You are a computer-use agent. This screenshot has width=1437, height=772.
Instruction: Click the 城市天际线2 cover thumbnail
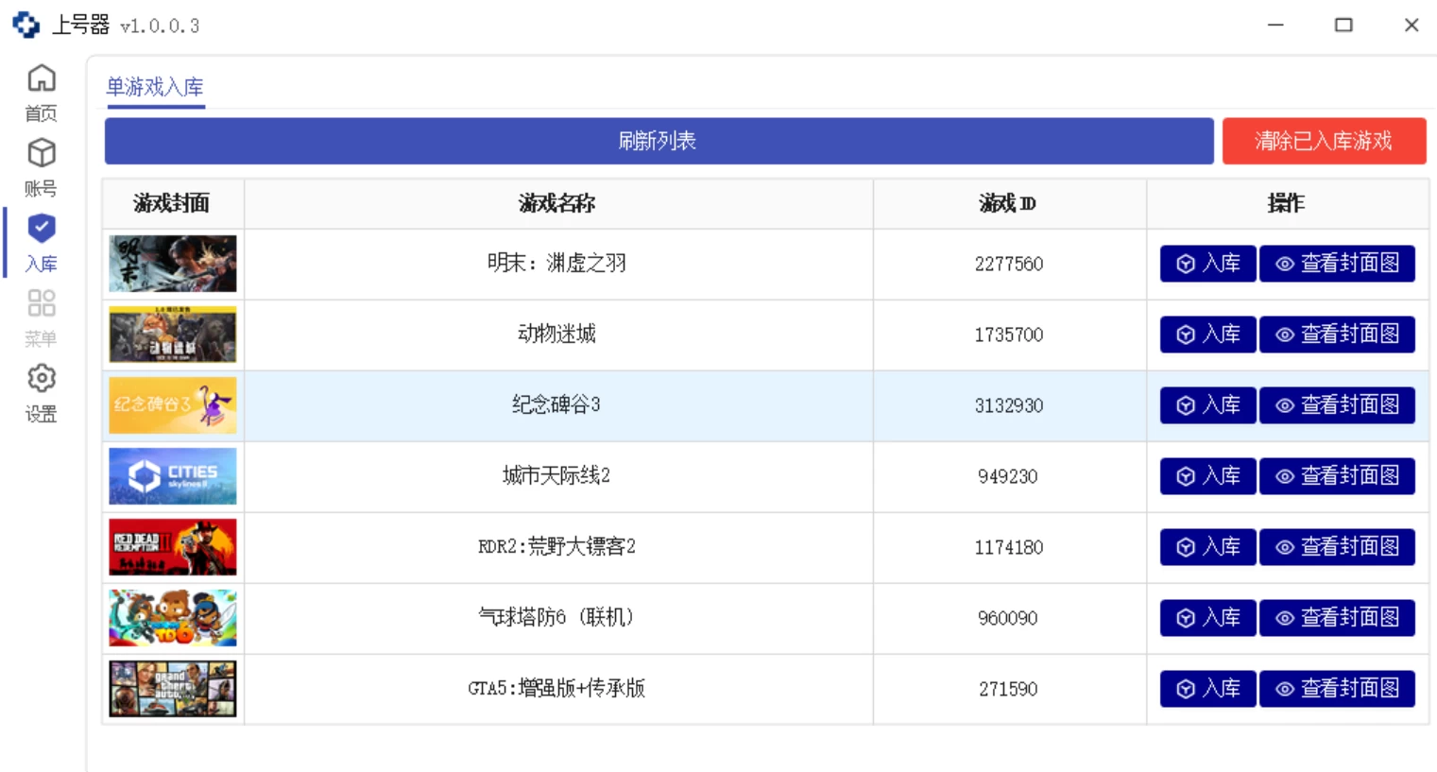pos(172,476)
